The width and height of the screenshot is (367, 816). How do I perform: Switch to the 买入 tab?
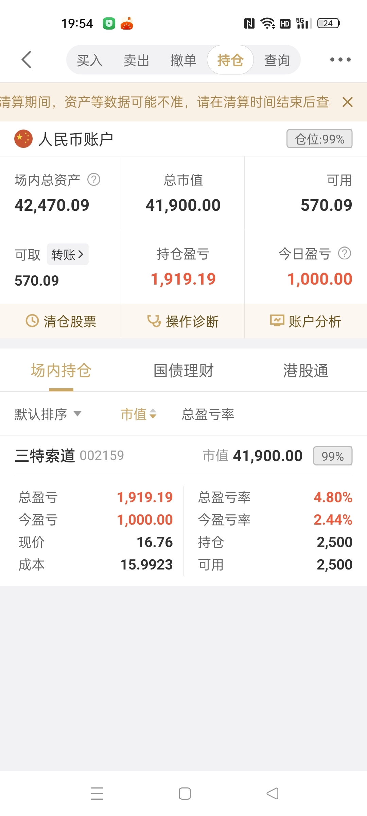coord(90,60)
